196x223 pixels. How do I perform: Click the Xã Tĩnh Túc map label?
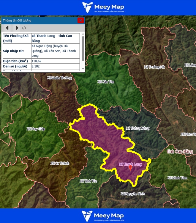88,181
